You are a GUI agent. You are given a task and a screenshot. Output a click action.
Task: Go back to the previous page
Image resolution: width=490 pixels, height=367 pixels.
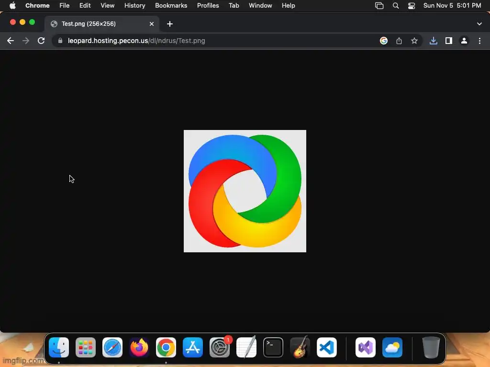click(x=11, y=41)
